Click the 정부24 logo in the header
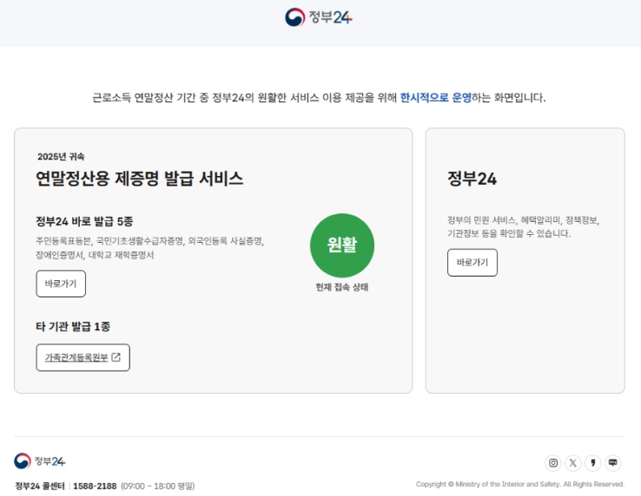641x496 pixels. [x=319, y=17]
